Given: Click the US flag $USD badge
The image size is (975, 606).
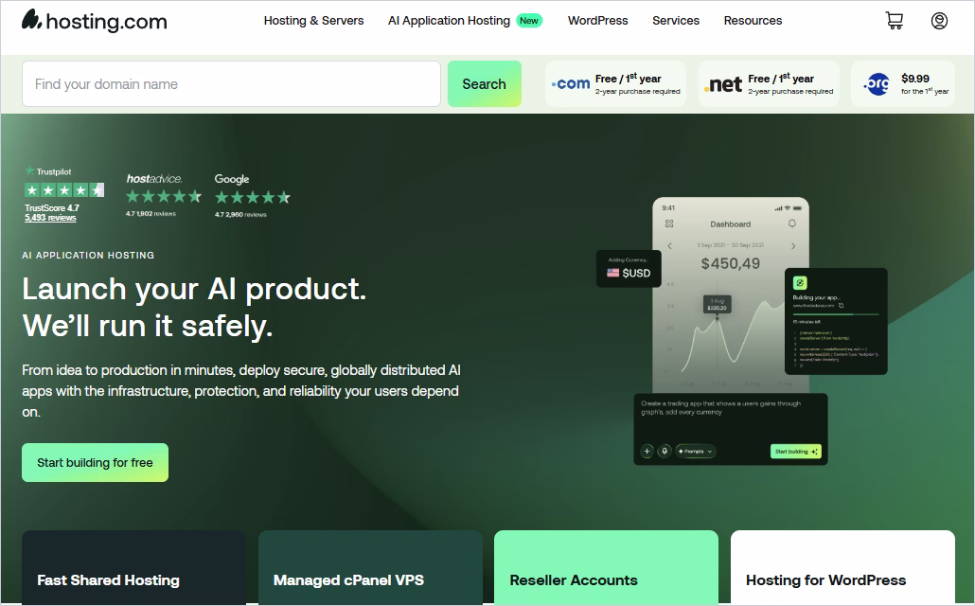Looking at the screenshot, I should [629, 269].
